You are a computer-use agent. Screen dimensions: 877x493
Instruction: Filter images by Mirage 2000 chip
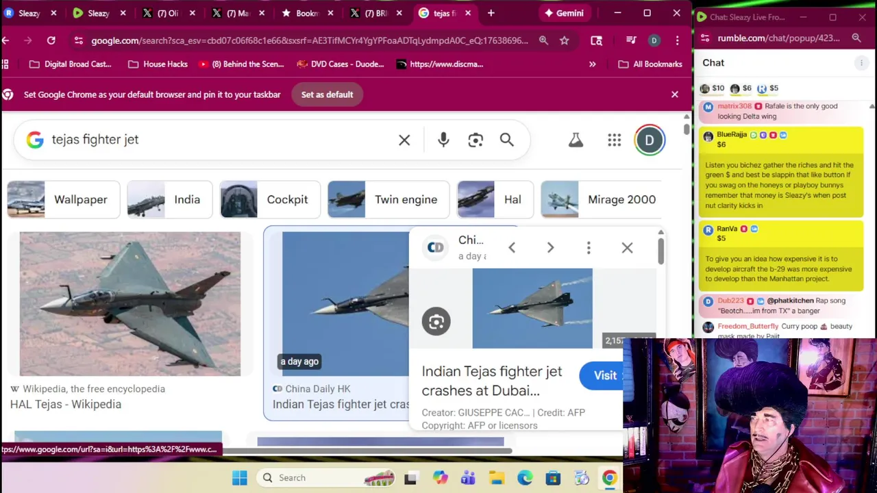pos(601,199)
